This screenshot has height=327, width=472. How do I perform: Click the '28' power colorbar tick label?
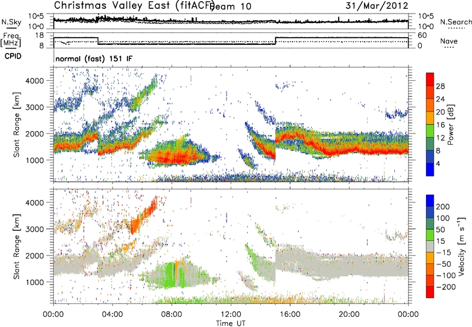coord(440,86)
